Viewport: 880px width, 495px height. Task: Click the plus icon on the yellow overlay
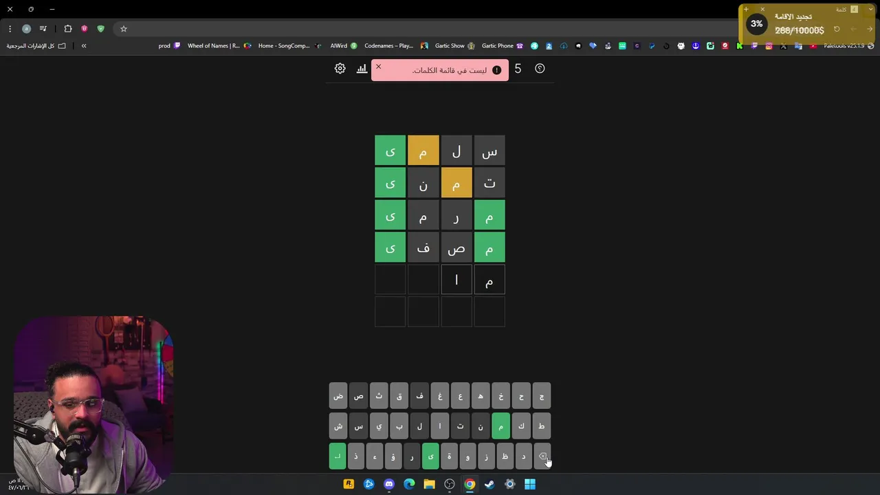tap(746, 10)
